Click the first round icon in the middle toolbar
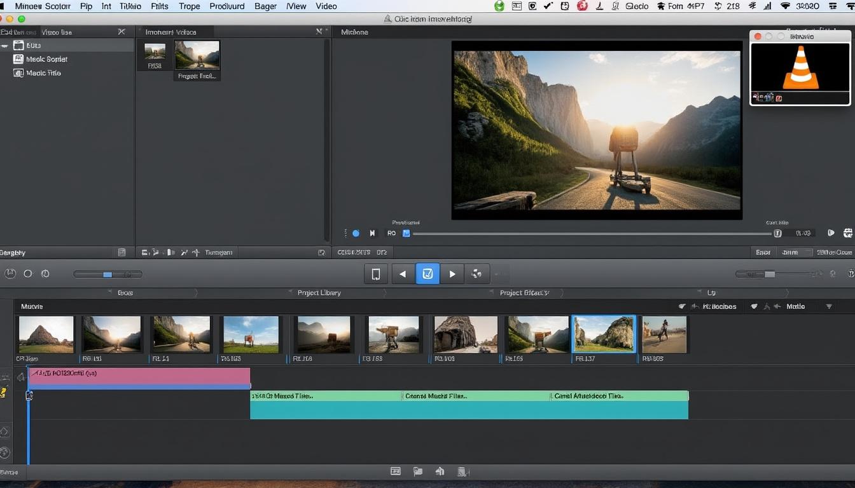 point(10,274)
